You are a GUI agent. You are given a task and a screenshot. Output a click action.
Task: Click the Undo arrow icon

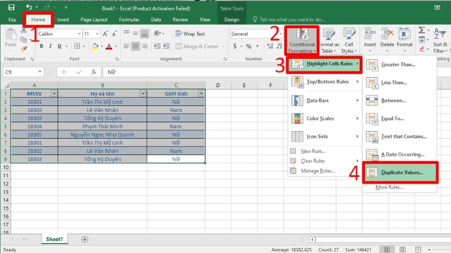29,7
